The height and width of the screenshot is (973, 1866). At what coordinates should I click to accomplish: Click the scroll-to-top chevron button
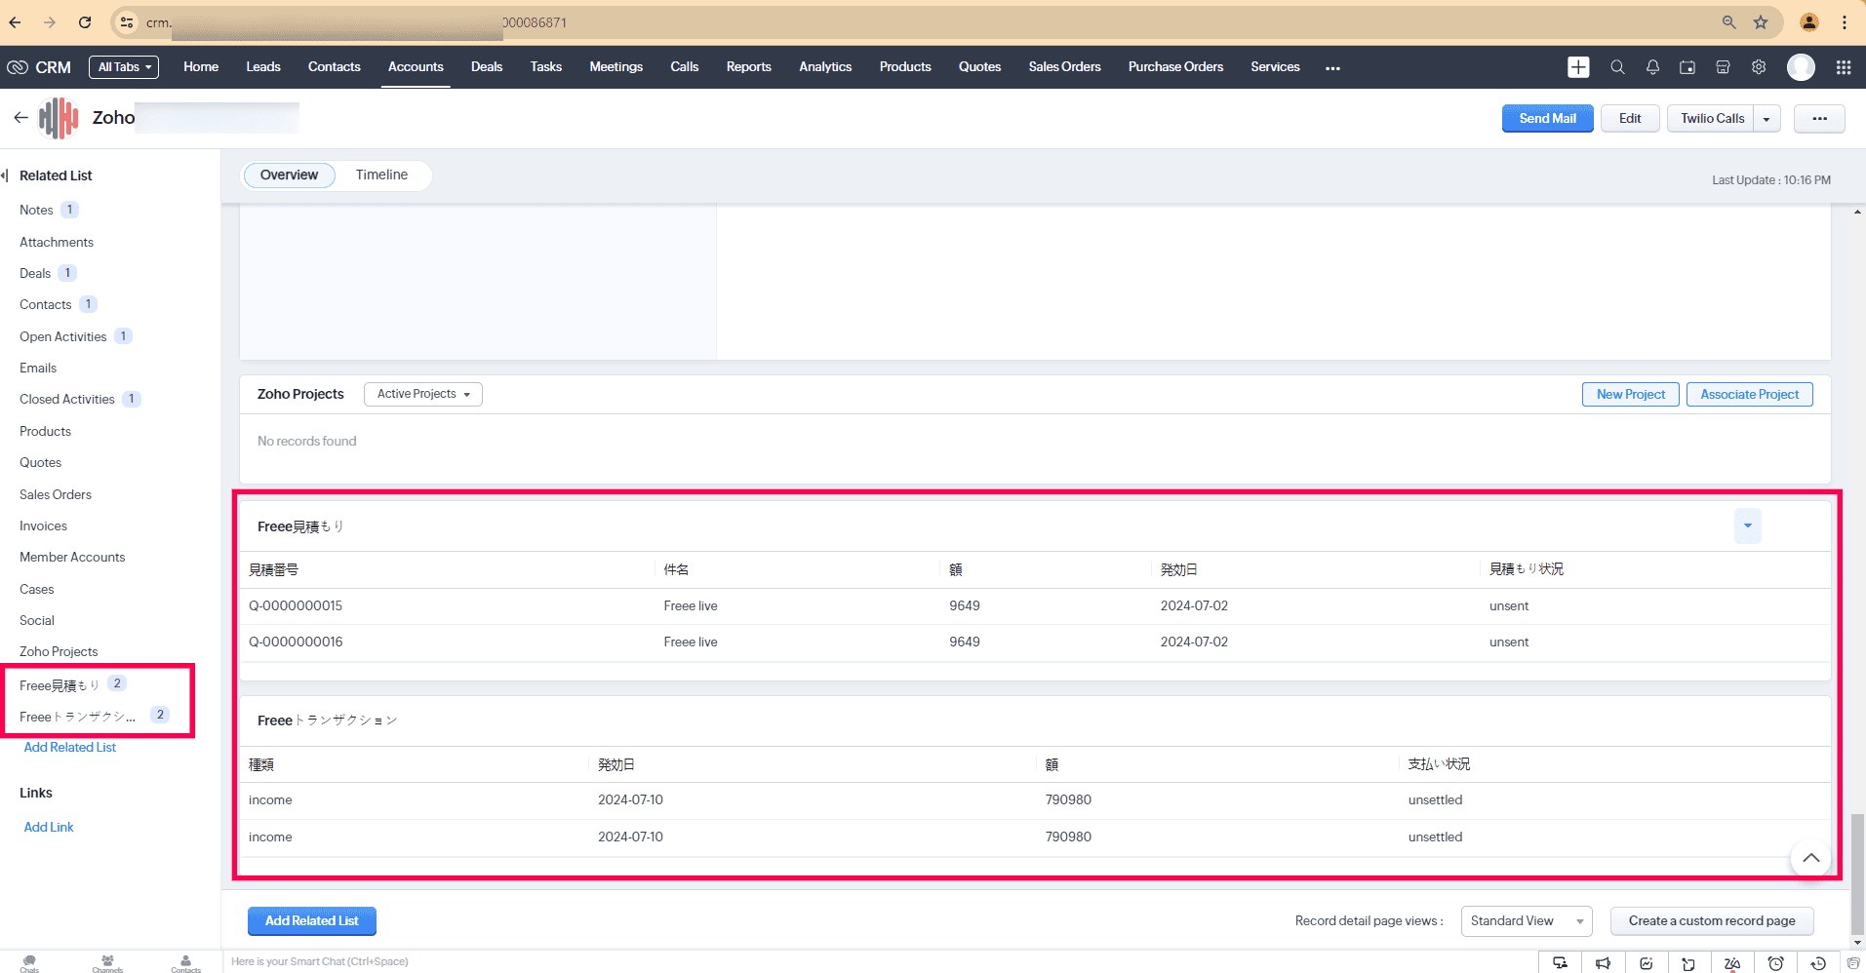coord(1811,858)
